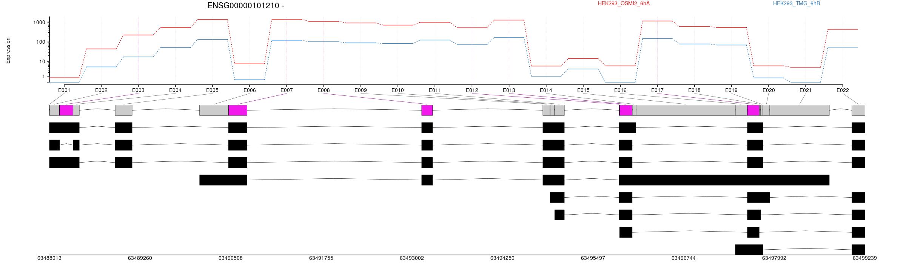Image resolution: width=906 pixels, height=264 pixels.
Task: Click genomic coordinate 63490508
Action: [230, 258]
